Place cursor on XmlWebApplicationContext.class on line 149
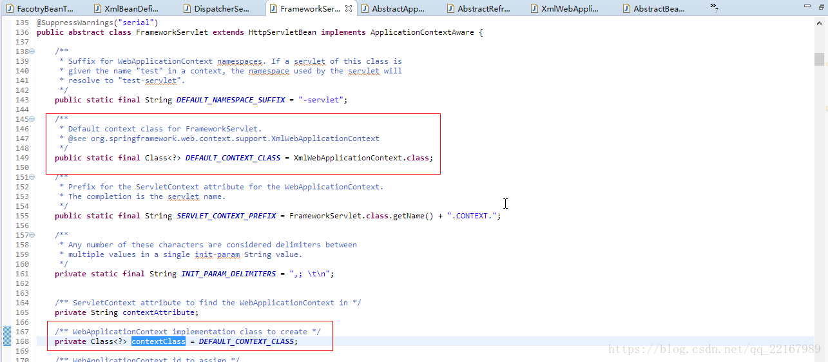Viewport: 828px width, 362px height. tap(363, 158)
